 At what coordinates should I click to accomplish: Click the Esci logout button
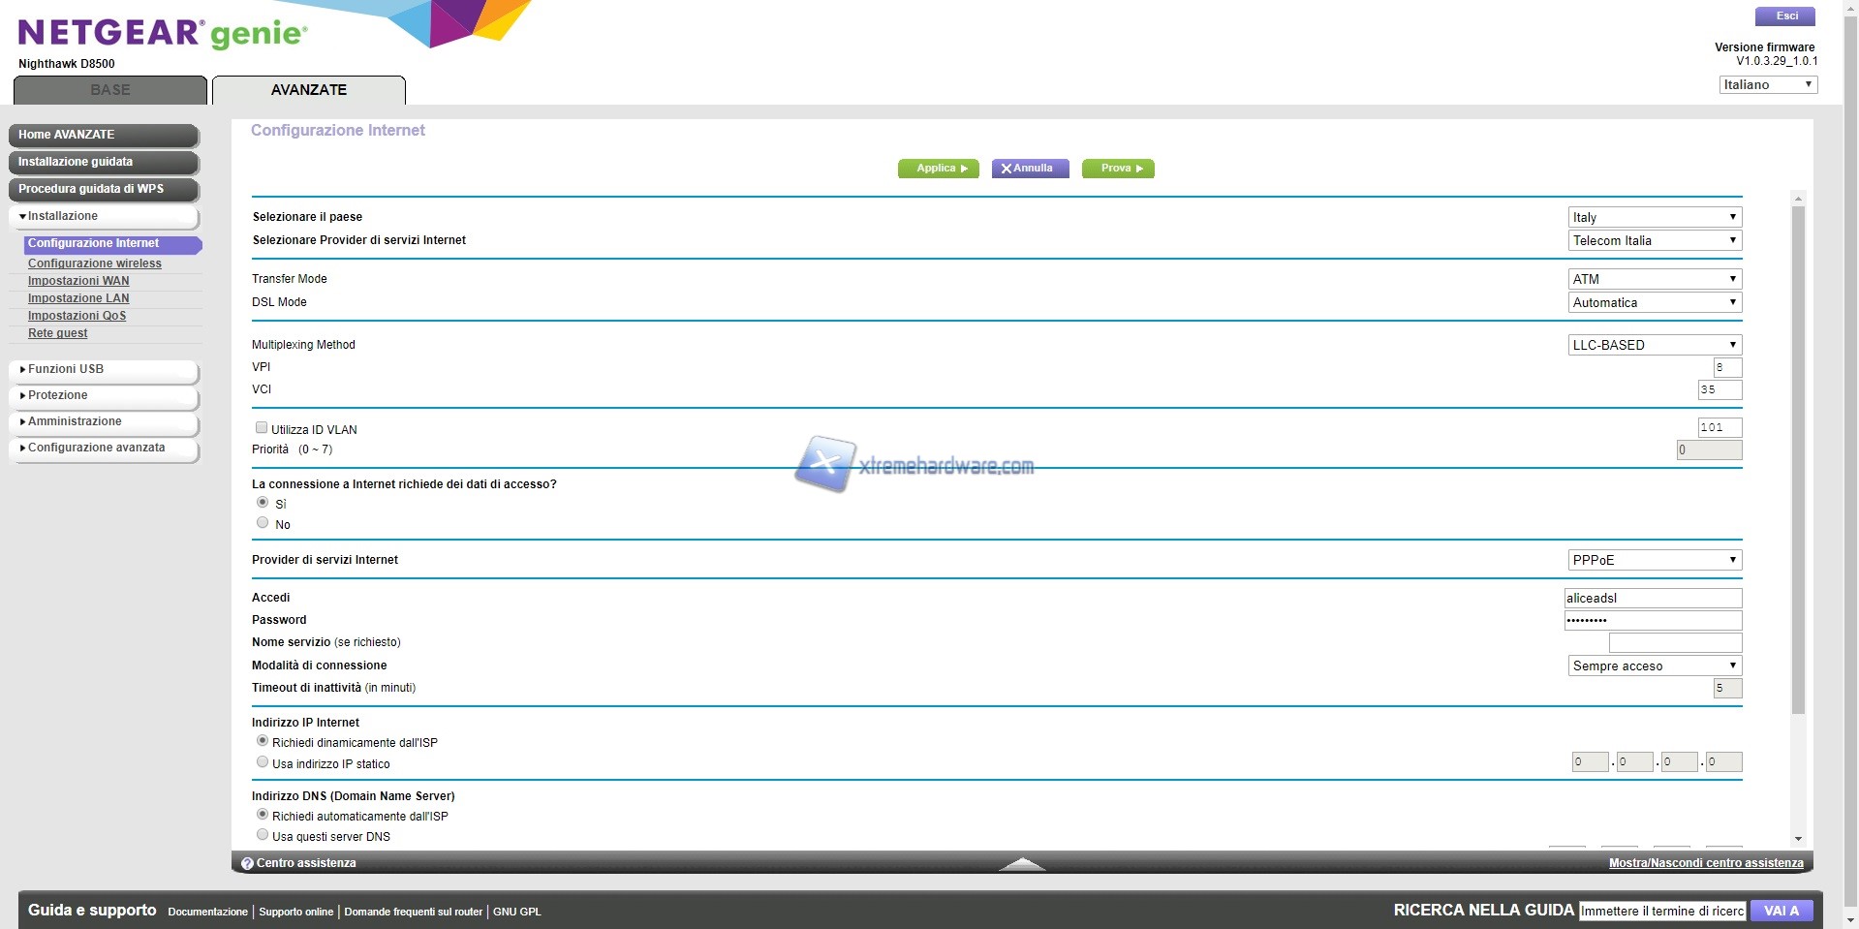pos(1786,16)
